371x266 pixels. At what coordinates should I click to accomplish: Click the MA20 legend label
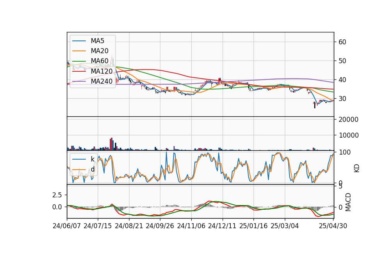pos(99,51)
